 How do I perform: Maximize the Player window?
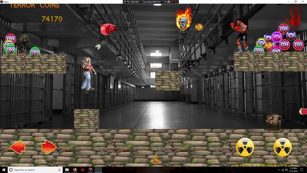[x=295, y=1]
